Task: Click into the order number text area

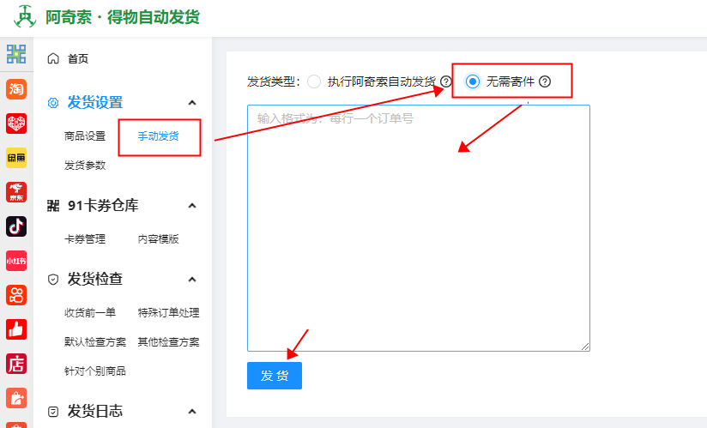Action: coord(419,228)
